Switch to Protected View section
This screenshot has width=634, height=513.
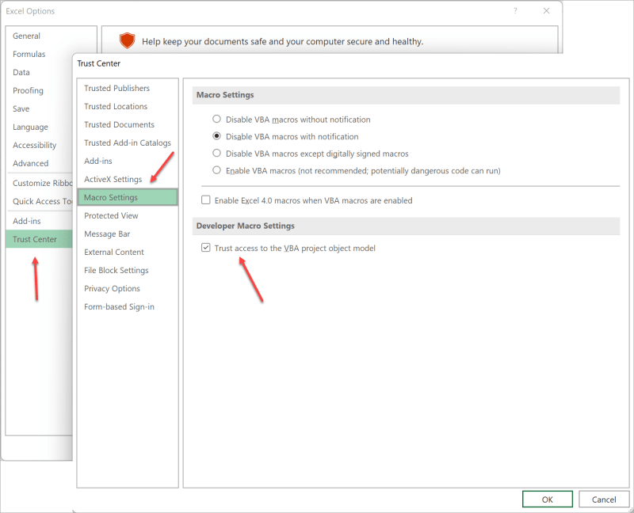click(128, 215)
